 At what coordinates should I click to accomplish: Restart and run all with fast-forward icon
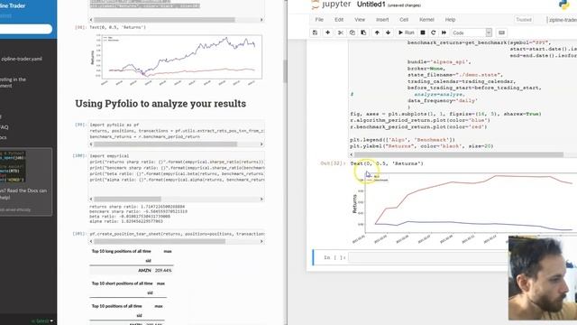coord(444,32)
